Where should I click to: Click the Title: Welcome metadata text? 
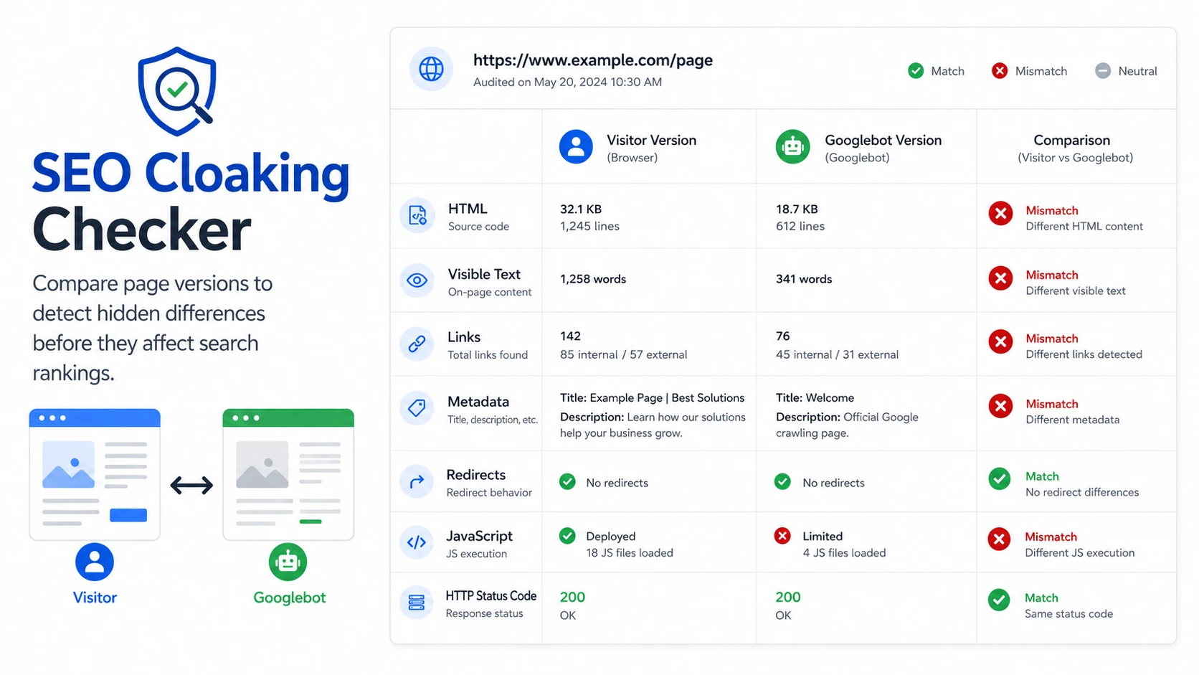click(815, 398)
